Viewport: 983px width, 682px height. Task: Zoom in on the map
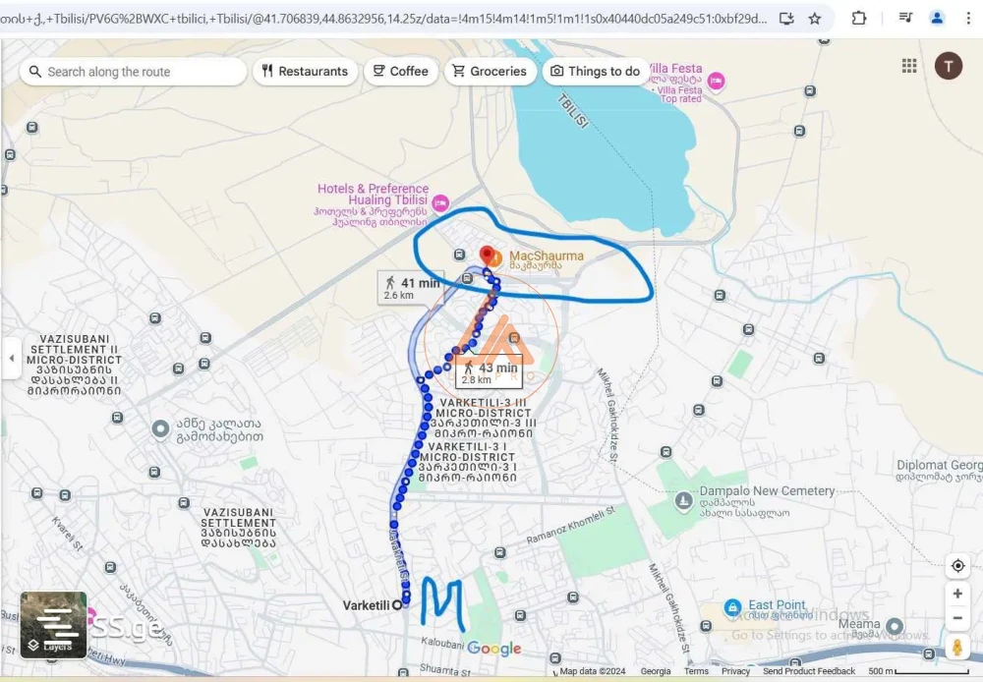pyautogui.click(x=957, y=595)
